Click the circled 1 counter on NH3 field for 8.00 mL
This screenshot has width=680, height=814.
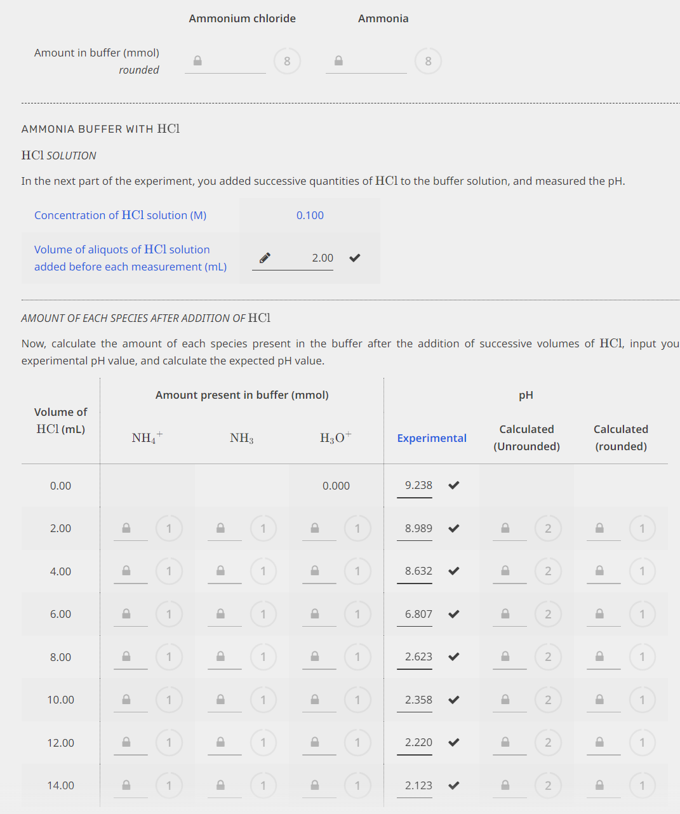coord(263,657)
